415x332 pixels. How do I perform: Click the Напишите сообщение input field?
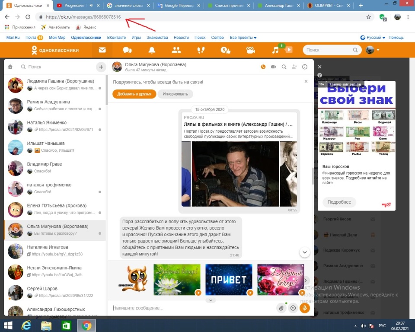(193, 308)
